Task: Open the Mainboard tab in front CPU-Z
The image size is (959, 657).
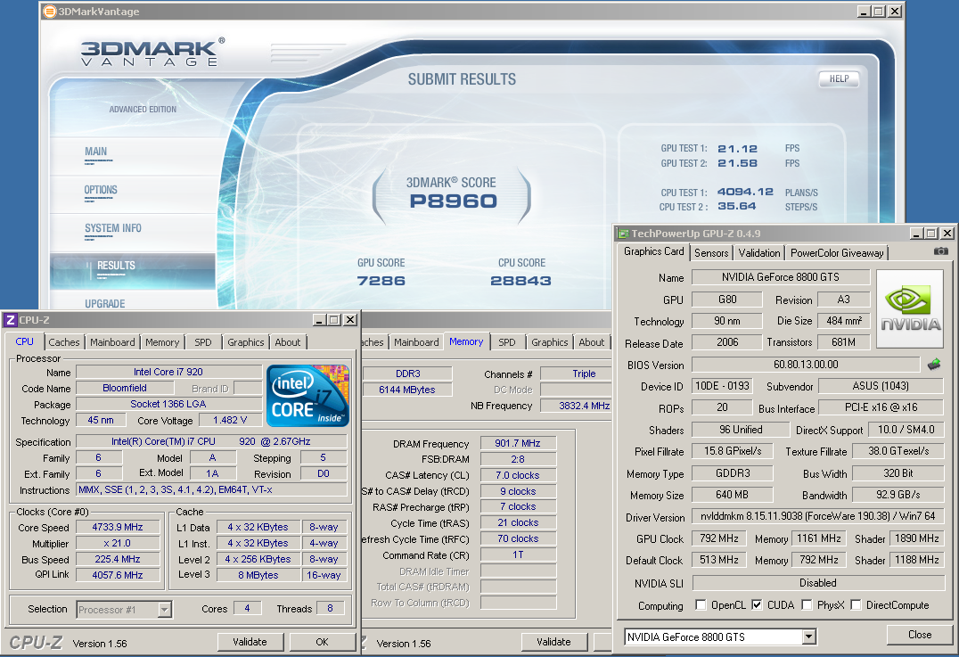Action: pos(112,342)
